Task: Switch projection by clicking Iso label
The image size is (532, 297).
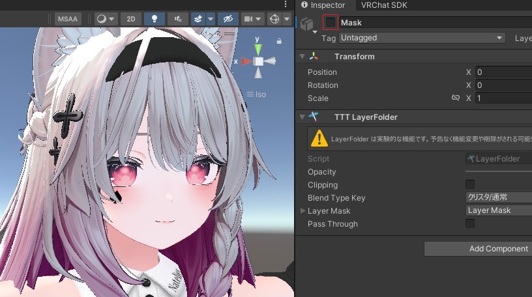Action: click(x=261, y=94)
